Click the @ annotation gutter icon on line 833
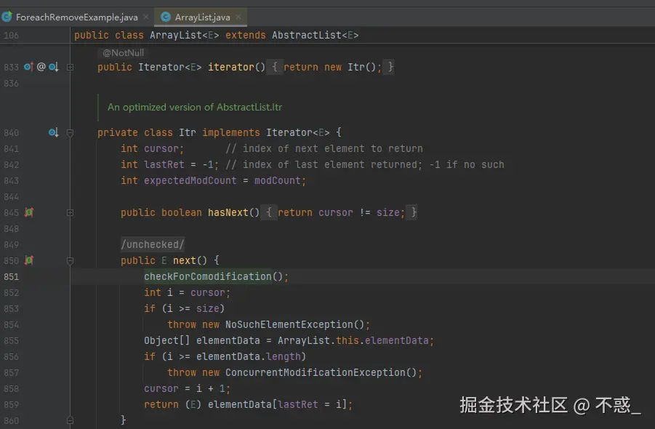This screenshot has width=655, height=429. click(40, 67)
